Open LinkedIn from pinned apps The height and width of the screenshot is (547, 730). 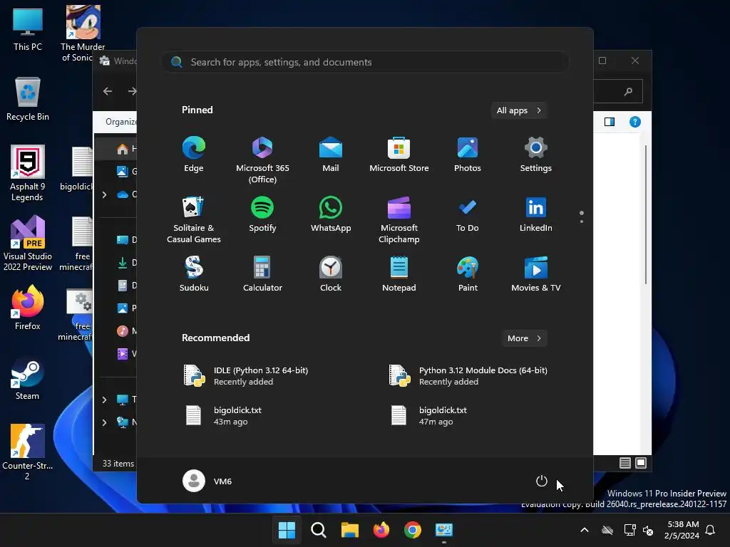(x=536, y=214)
